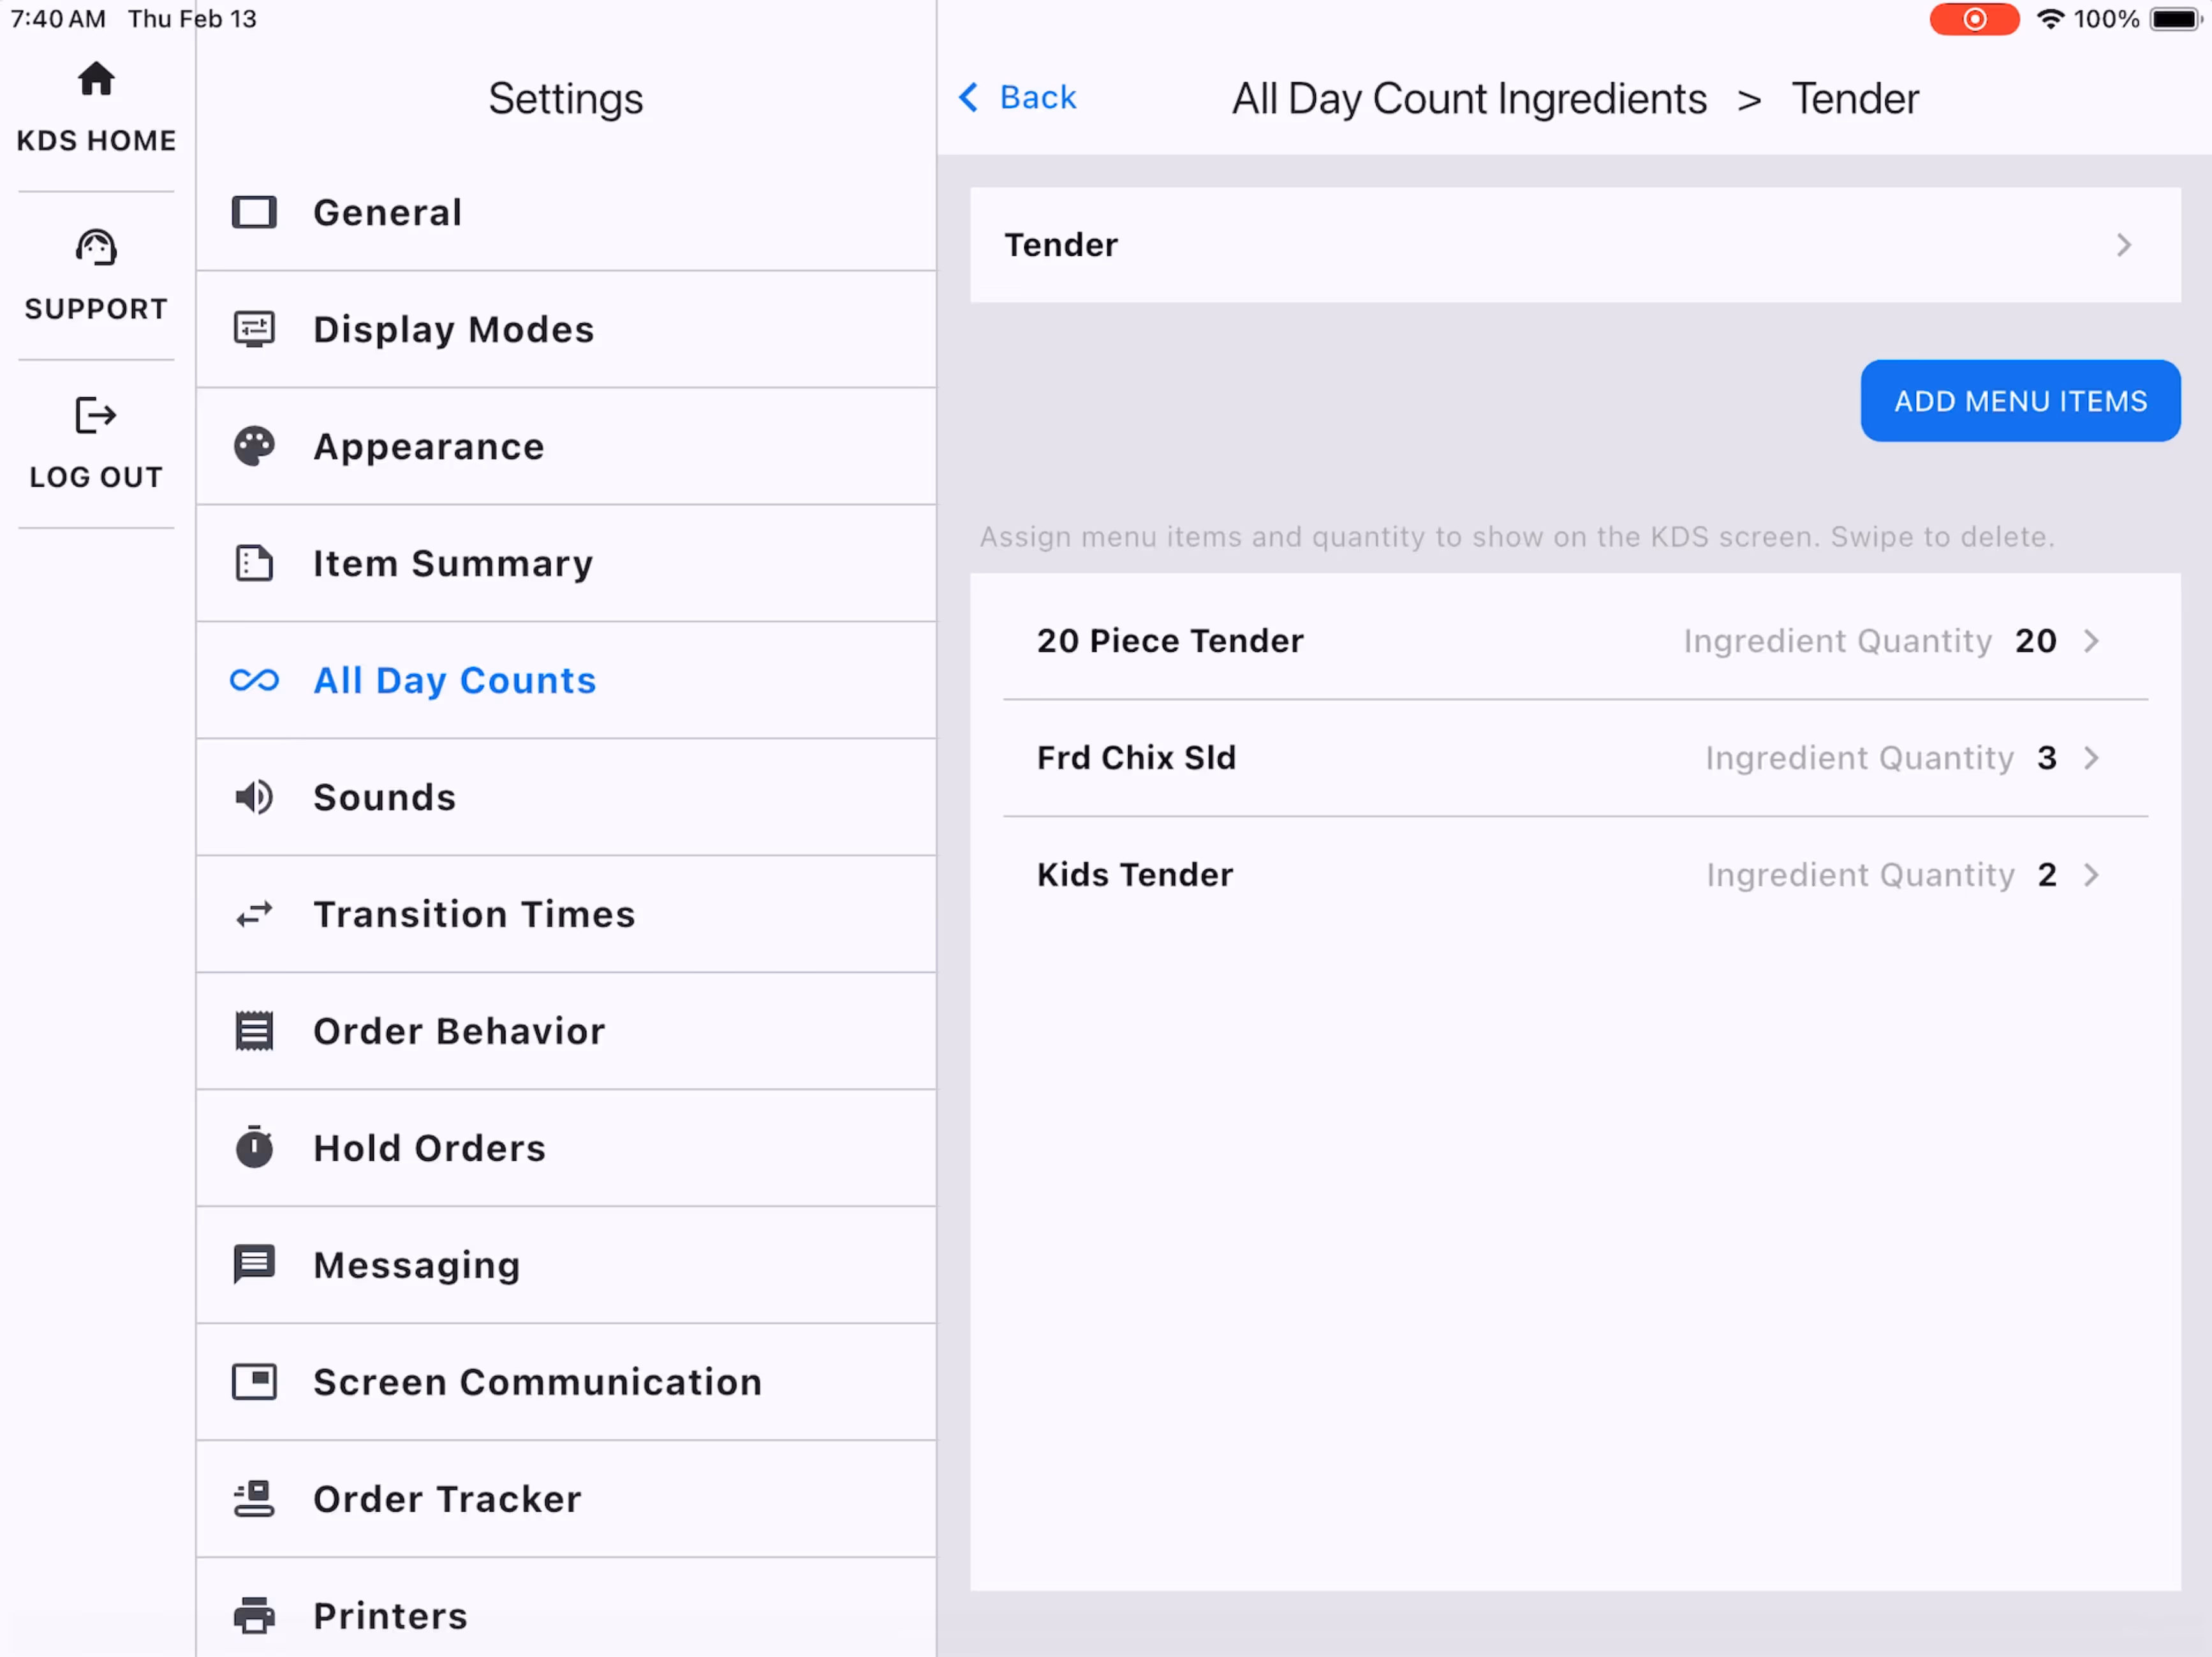Tap the red screen recording indicator
Viewport: 2212px width, 1657px height.
pos(1974,19)
